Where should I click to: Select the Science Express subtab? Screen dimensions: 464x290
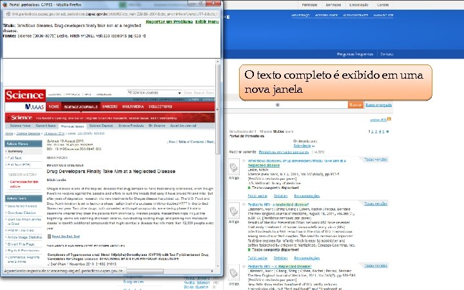[x=101, y=126]
